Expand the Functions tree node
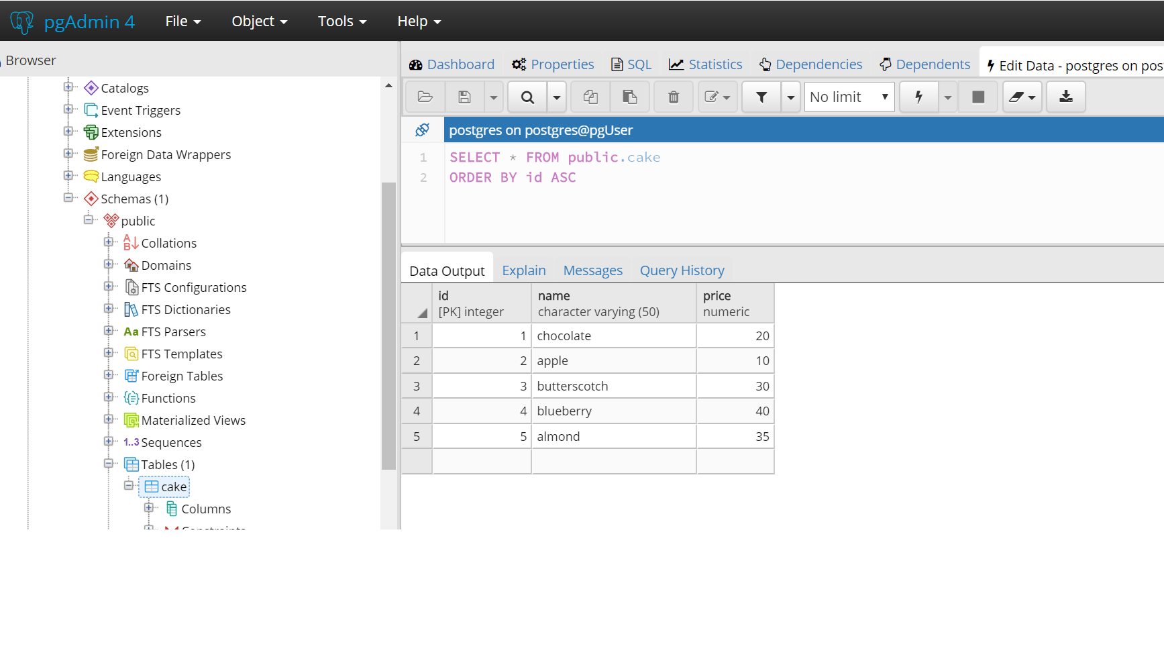Viewport: 1164px width, 663px height. click(x=109, y=397)
